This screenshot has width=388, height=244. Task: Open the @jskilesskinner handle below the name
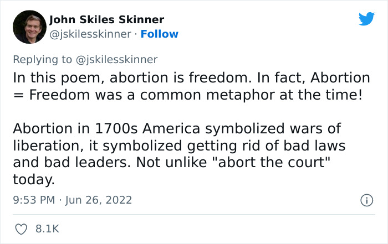click(x=90, y=34)
